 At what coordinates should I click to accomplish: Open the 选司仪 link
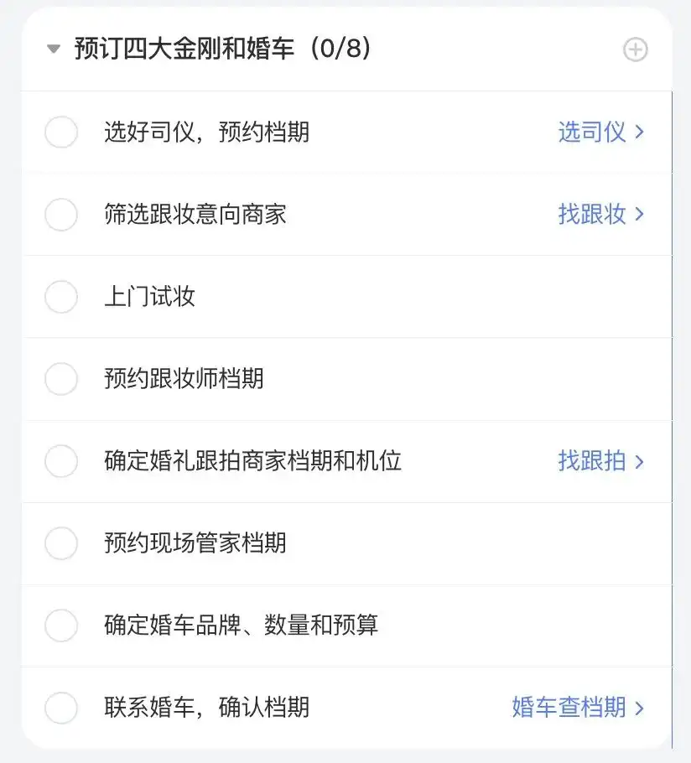[592, 132]
